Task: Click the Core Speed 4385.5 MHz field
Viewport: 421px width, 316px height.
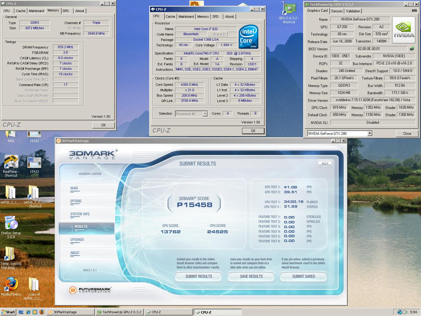Action: tap(189, 85)
